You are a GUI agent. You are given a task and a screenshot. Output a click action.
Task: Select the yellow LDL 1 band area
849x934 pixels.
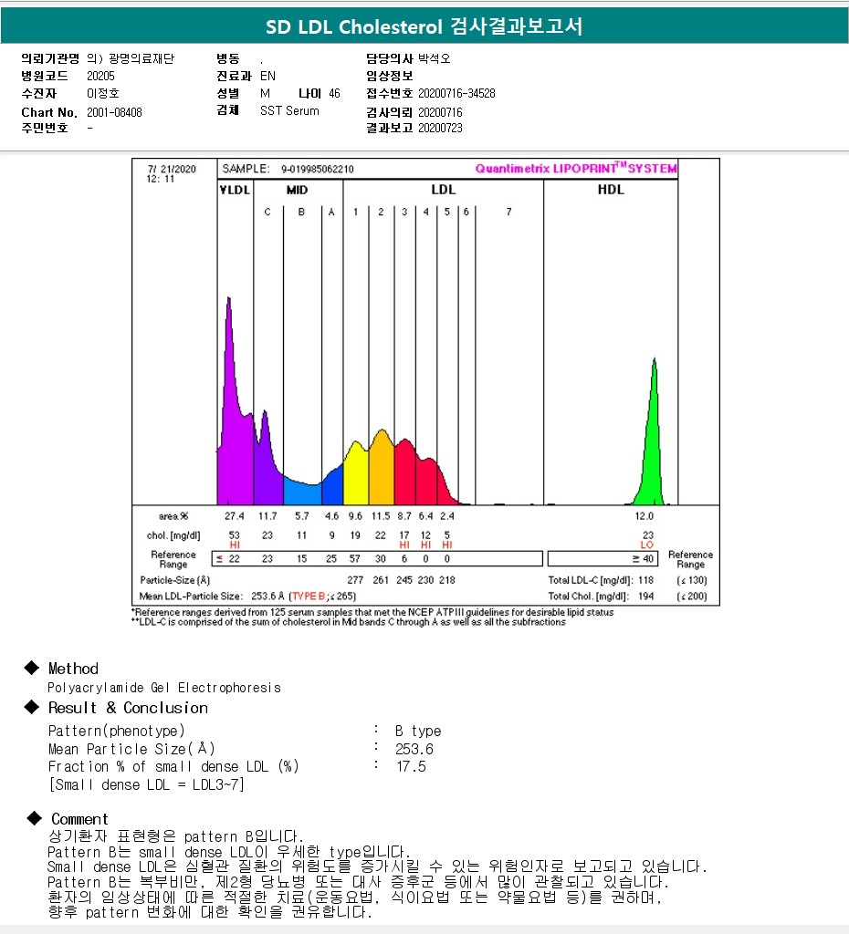(x=355, y=474)
